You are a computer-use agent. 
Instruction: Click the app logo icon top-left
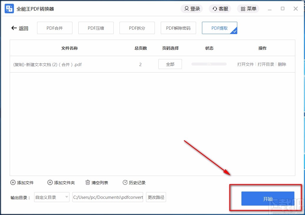[9, 9]
